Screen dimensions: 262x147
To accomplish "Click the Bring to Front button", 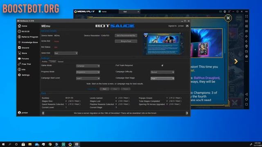I will (x=126, y=41).
